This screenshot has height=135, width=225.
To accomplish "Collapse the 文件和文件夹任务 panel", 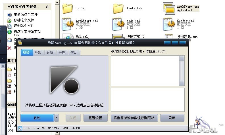I will click(x=47, y=7).
